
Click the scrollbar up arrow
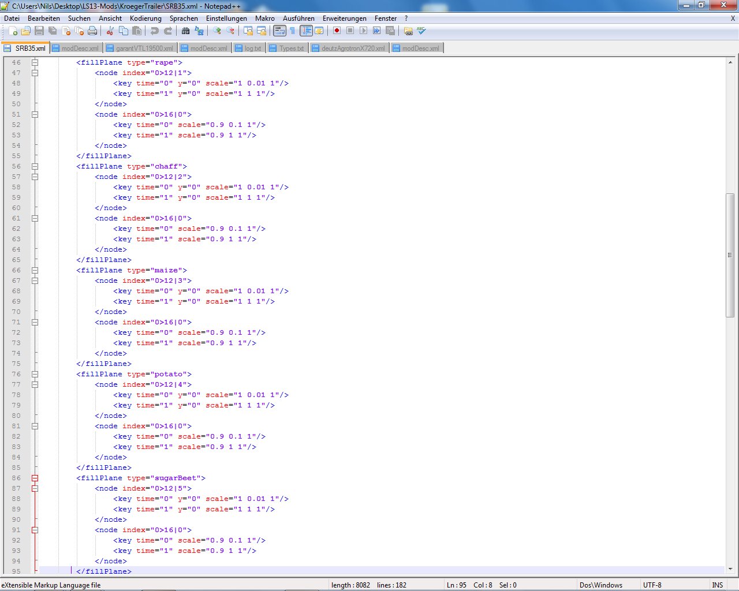(x=730, y=62)
